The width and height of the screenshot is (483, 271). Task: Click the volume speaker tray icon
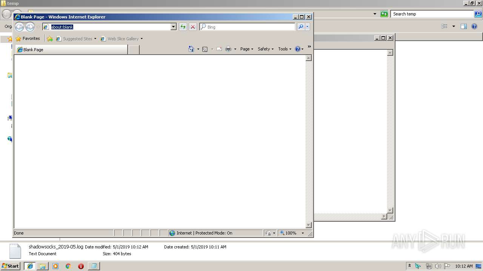click(x=438, y=266)
